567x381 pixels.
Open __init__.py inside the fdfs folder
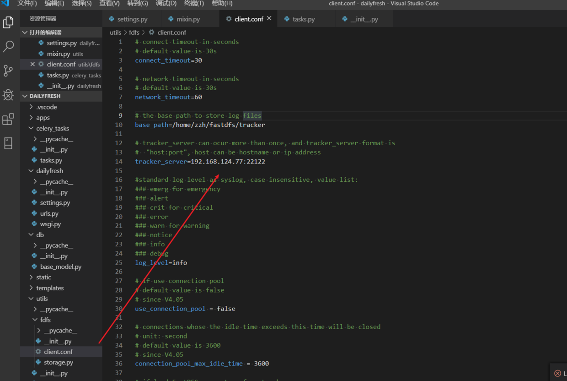click(61, 341)
